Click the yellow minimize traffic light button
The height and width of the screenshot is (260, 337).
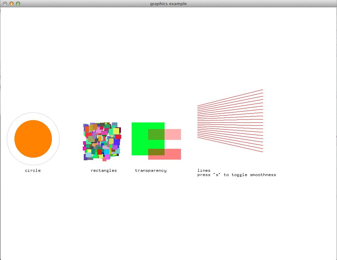pyautogui.click(x=12, y=4)
